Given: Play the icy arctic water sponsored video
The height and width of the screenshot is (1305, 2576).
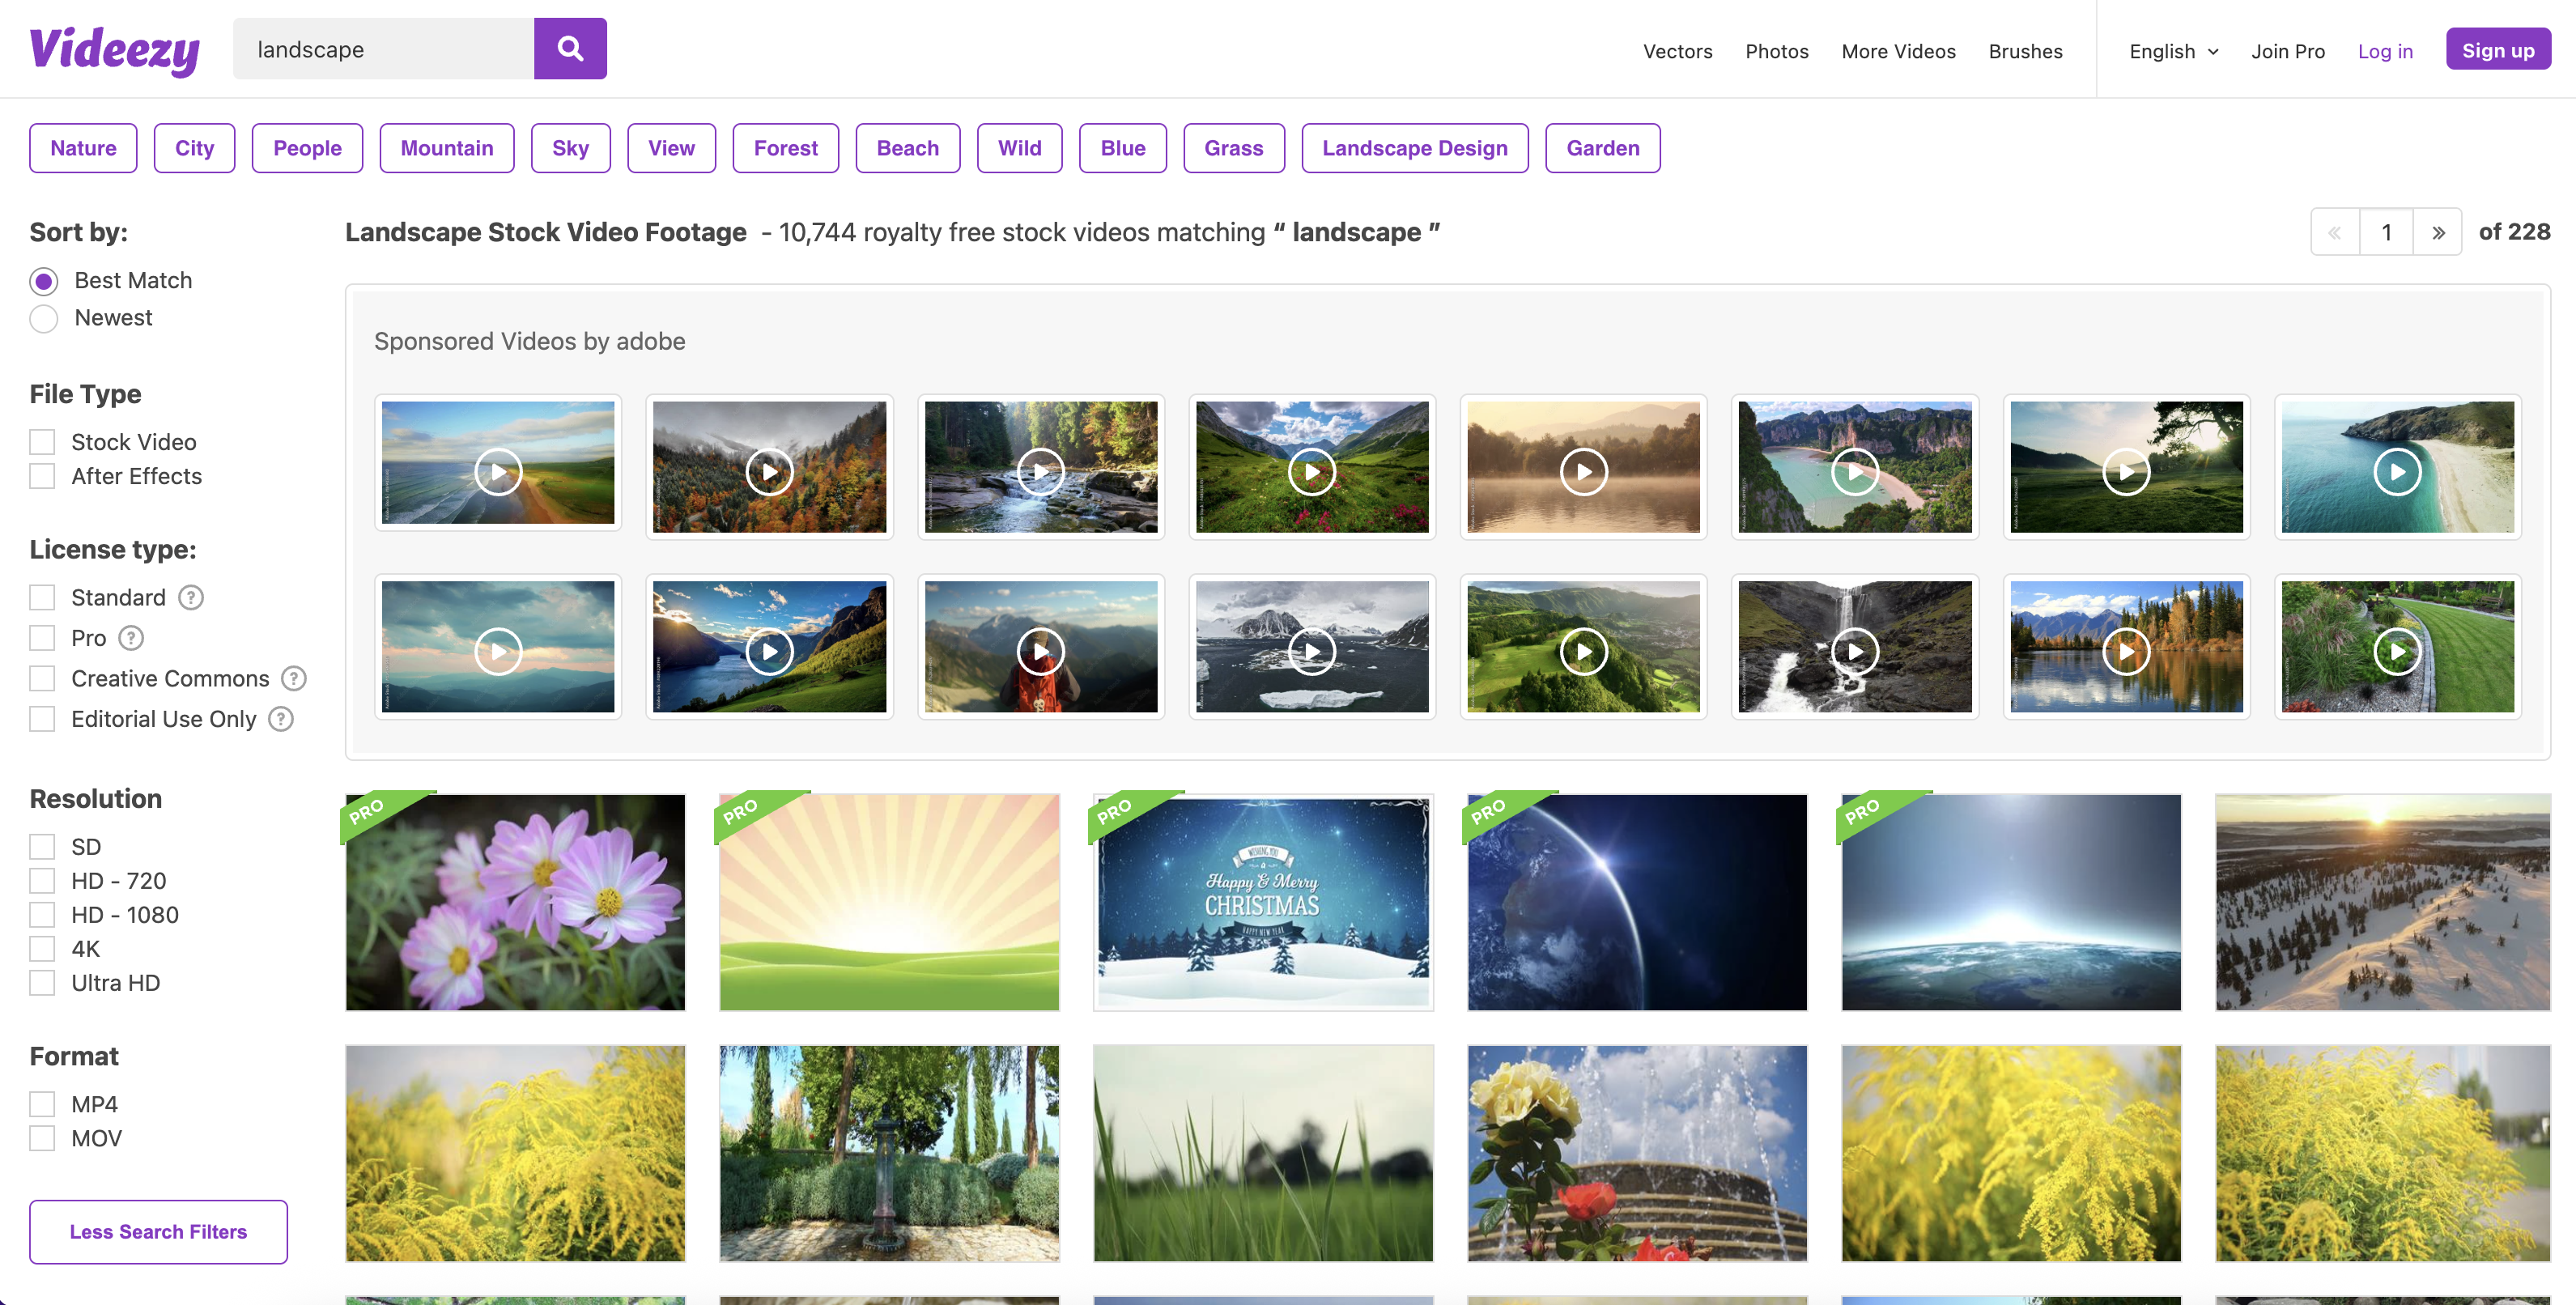Looking at the screenshot, I should click(1312, 646).
